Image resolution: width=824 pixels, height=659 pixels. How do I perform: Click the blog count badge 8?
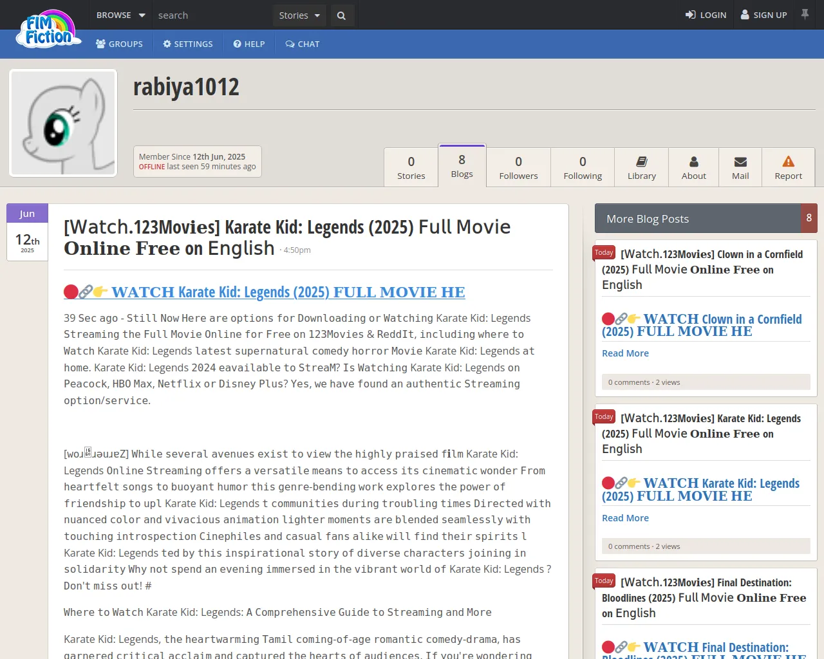tap(809, 218)
